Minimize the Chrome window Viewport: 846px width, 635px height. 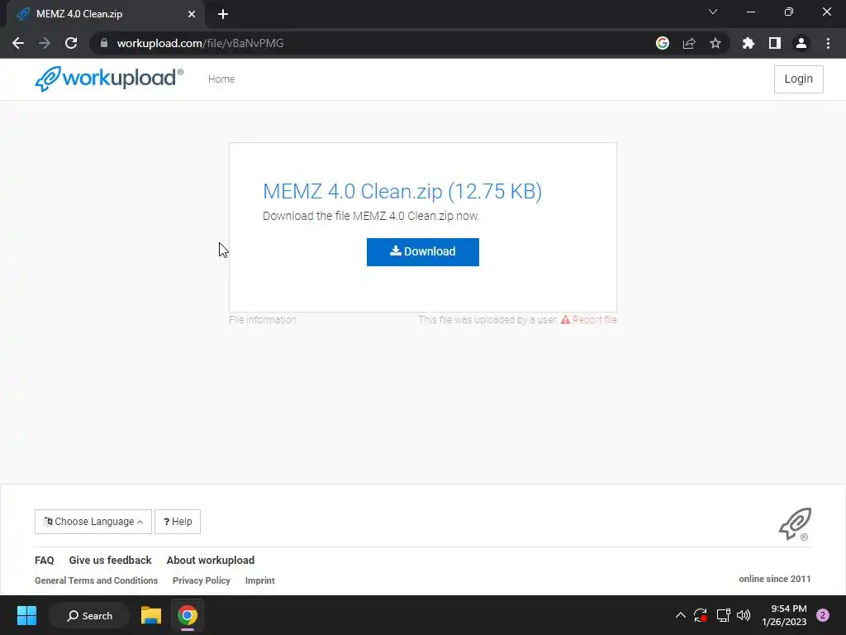tap(750, 12)
